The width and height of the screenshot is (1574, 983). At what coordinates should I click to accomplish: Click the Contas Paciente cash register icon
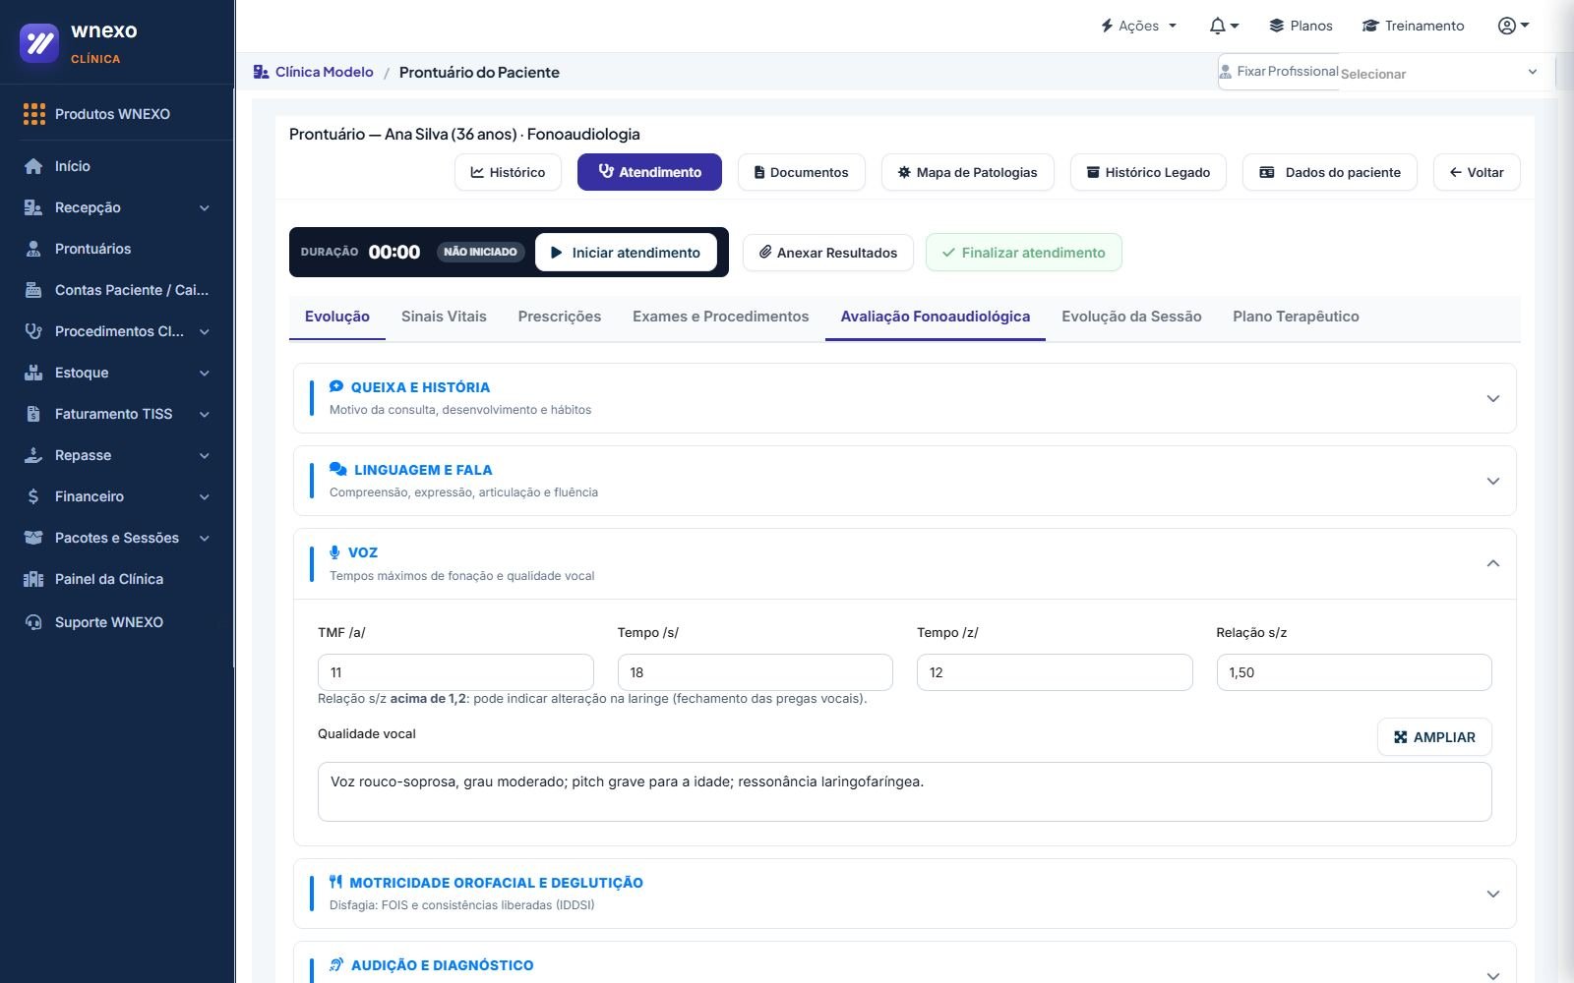point(33,290)
